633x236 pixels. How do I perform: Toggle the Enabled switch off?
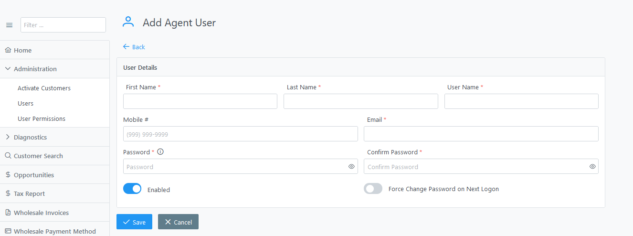(x=132, y=189)
